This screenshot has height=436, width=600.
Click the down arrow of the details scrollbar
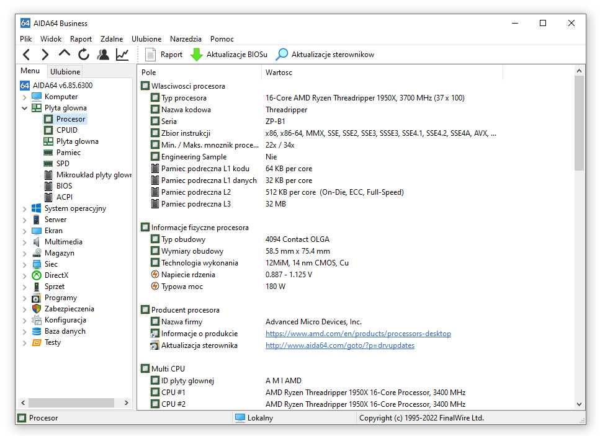[x=579, y=404]
